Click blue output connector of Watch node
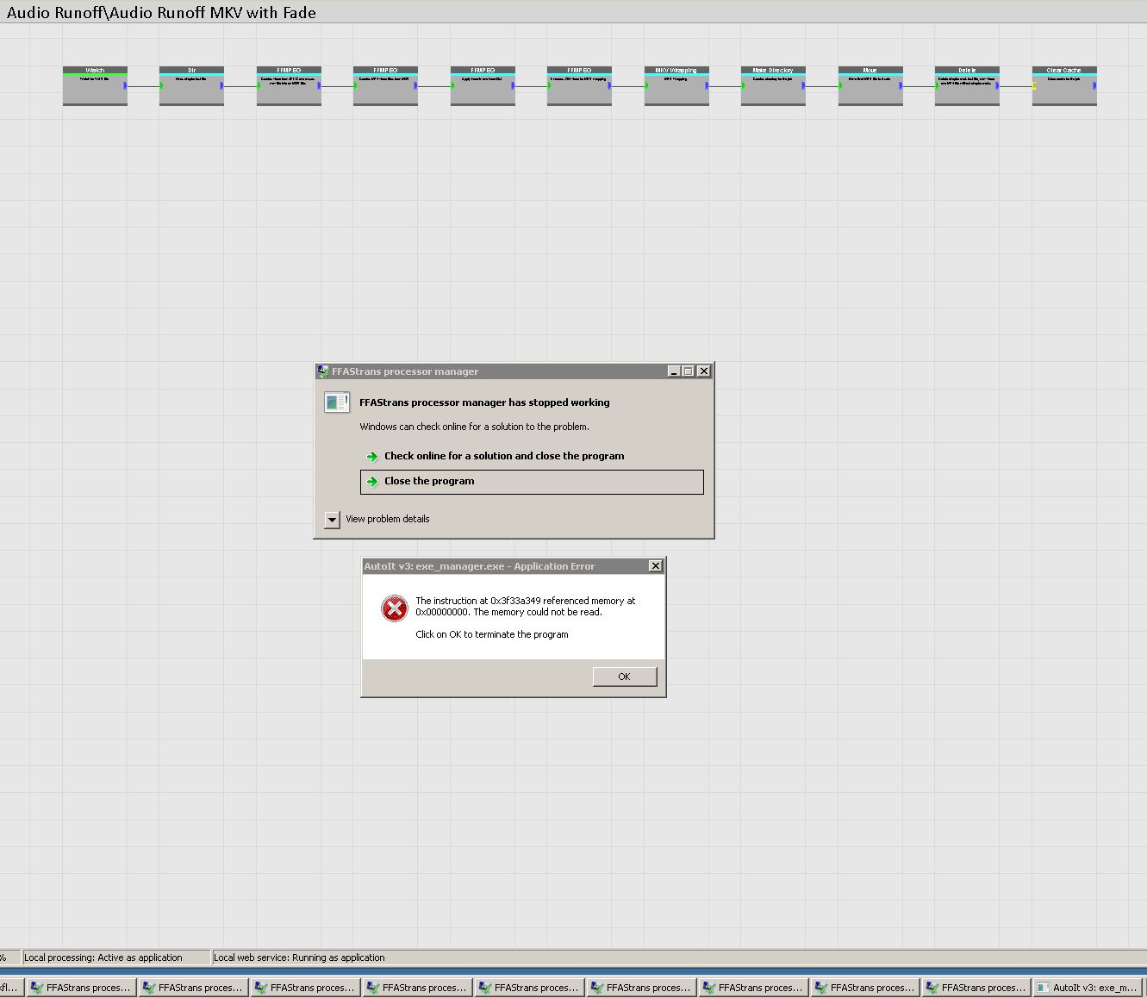Image resolution: width=1147 pixels, height=998 pixels. click(126, 85)
